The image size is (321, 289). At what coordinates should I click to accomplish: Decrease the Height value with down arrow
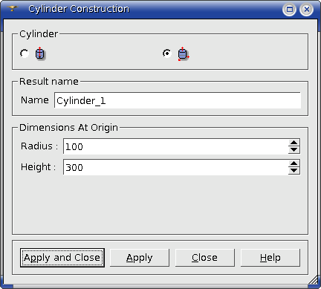tap(294, 171)
